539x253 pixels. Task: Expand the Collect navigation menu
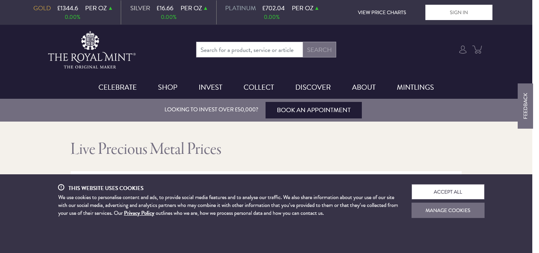coord(259,87)
